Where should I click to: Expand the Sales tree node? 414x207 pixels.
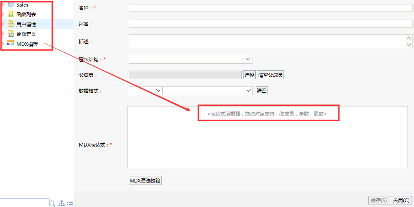click(2, 4)
